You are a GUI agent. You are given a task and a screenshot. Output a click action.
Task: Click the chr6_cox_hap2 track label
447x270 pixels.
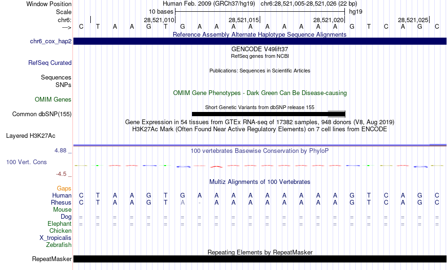click(x=51, y=41)
